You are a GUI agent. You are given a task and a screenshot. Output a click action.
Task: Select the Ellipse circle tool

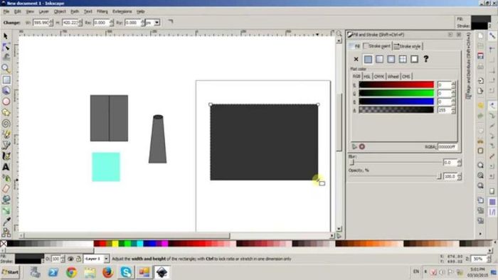[x=6, y=102]
